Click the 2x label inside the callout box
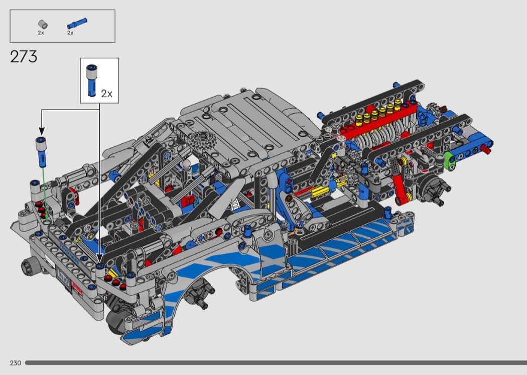The width and height of the screenshot is (527, 375). 107,93
